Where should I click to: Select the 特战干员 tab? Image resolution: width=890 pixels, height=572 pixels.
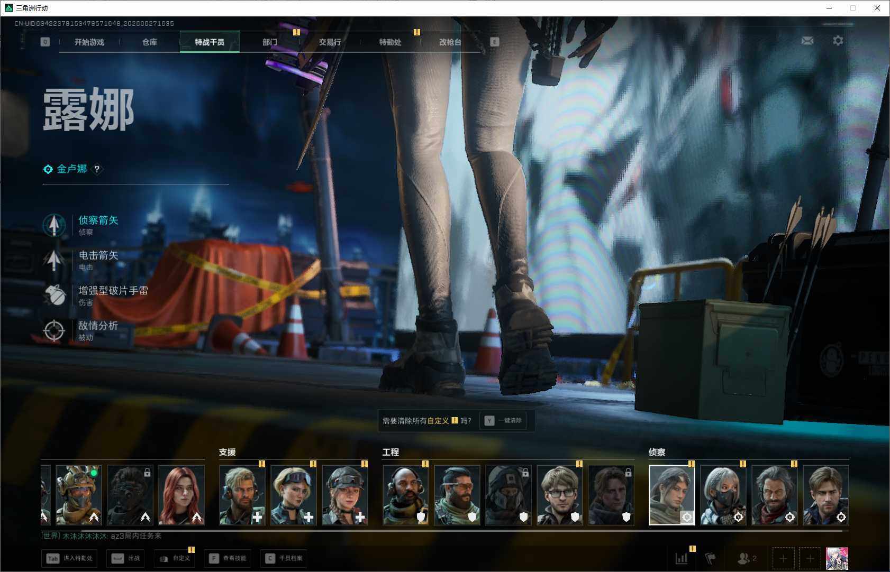tap(210, 42)
